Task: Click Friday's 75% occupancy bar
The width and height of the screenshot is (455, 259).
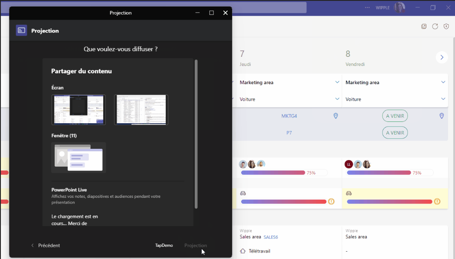Action: point(390,173)
